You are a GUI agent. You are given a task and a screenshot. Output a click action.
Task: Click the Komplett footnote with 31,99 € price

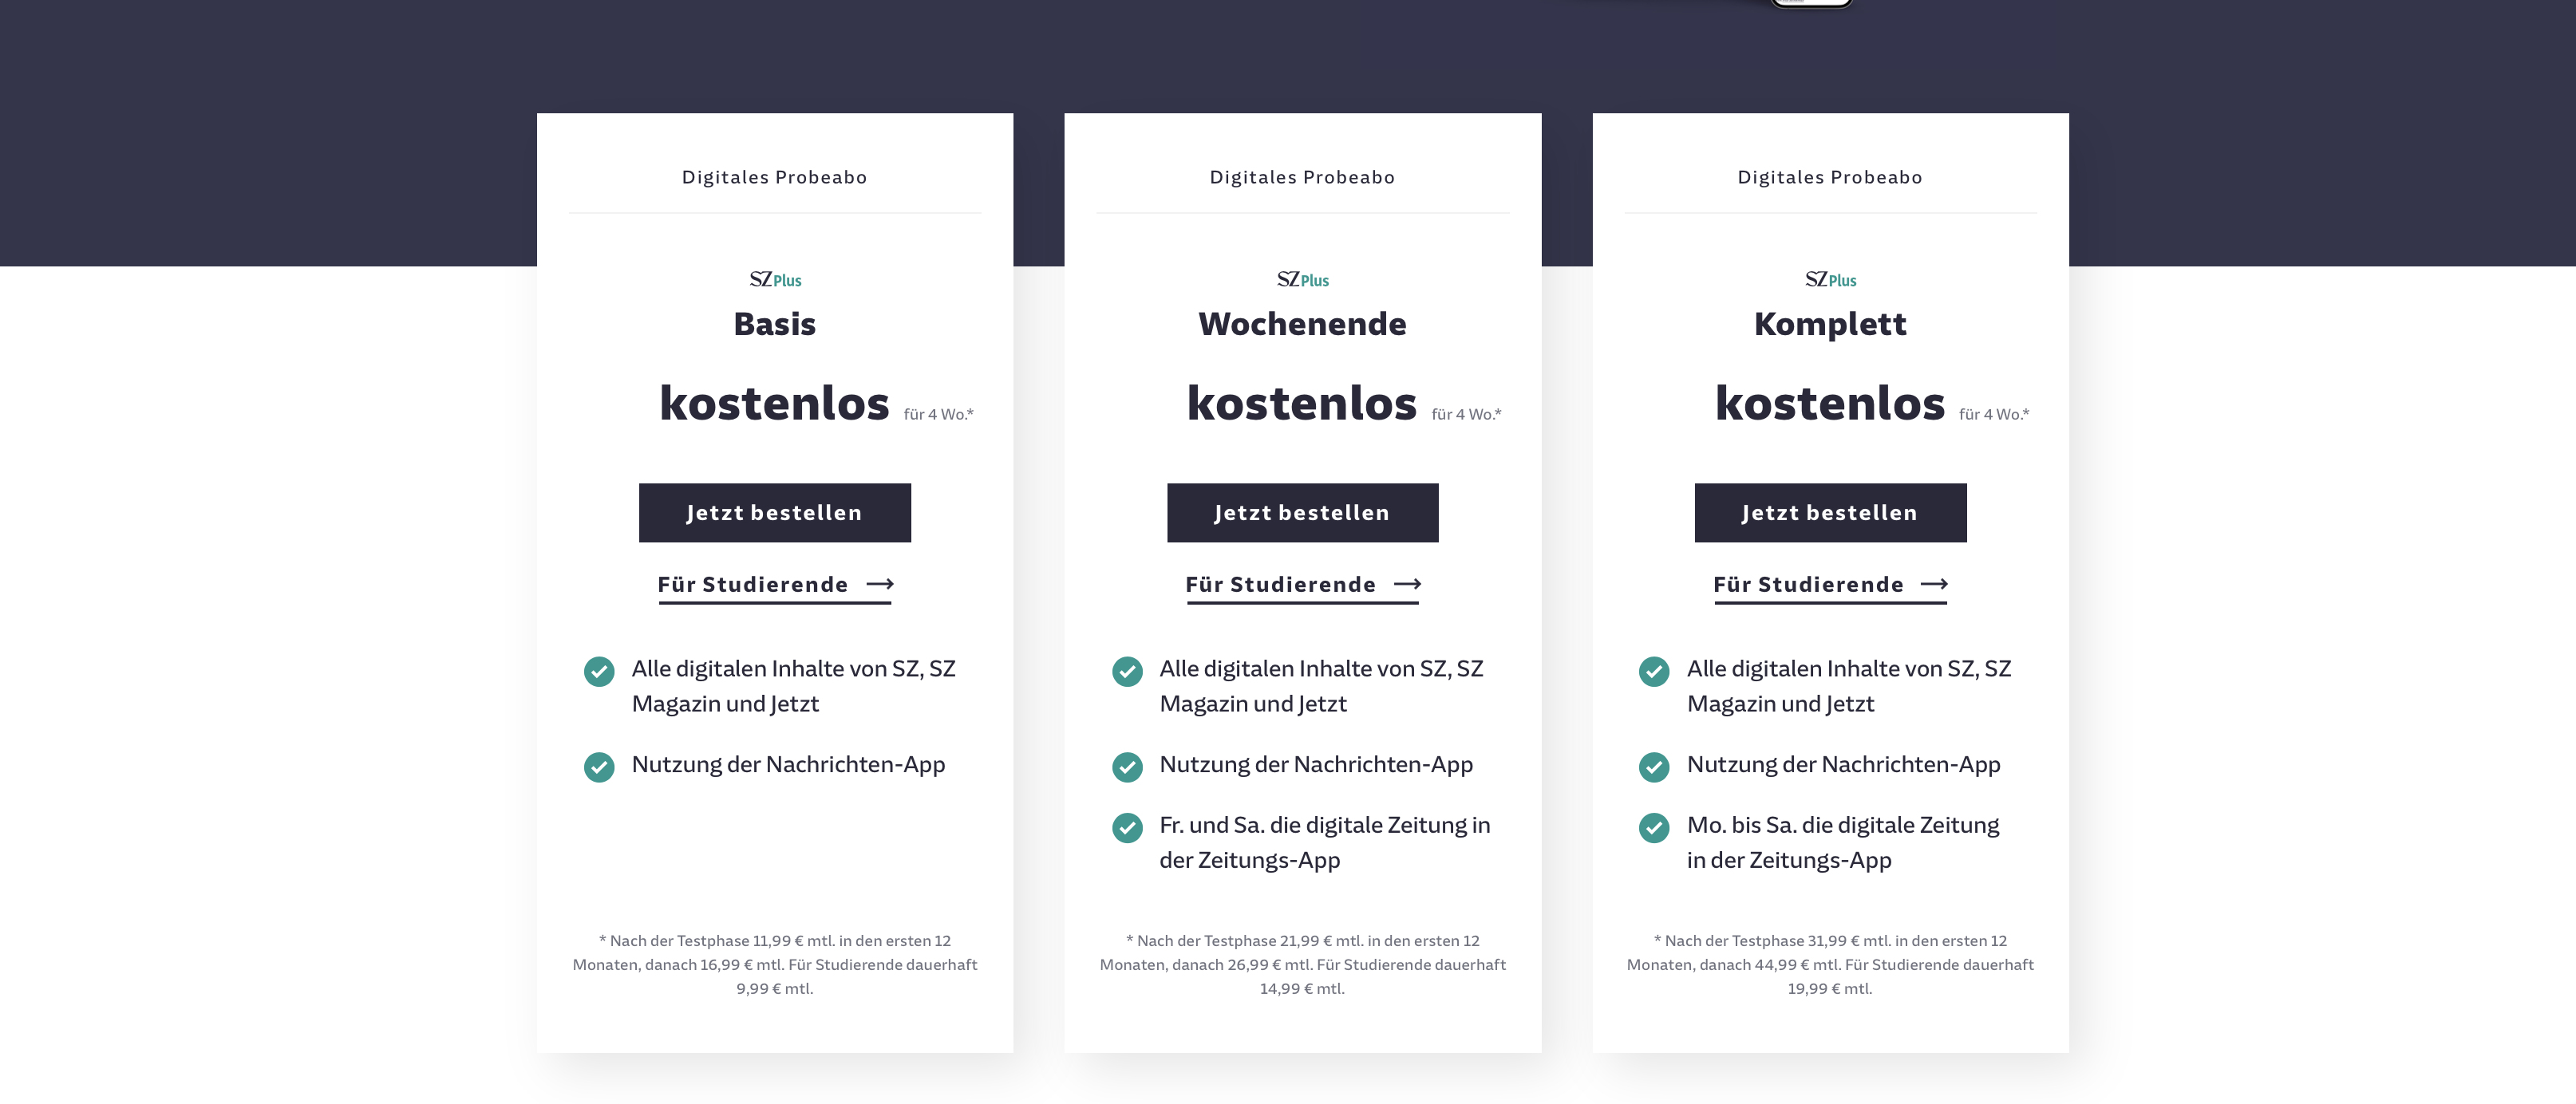tap(1830, 965)
